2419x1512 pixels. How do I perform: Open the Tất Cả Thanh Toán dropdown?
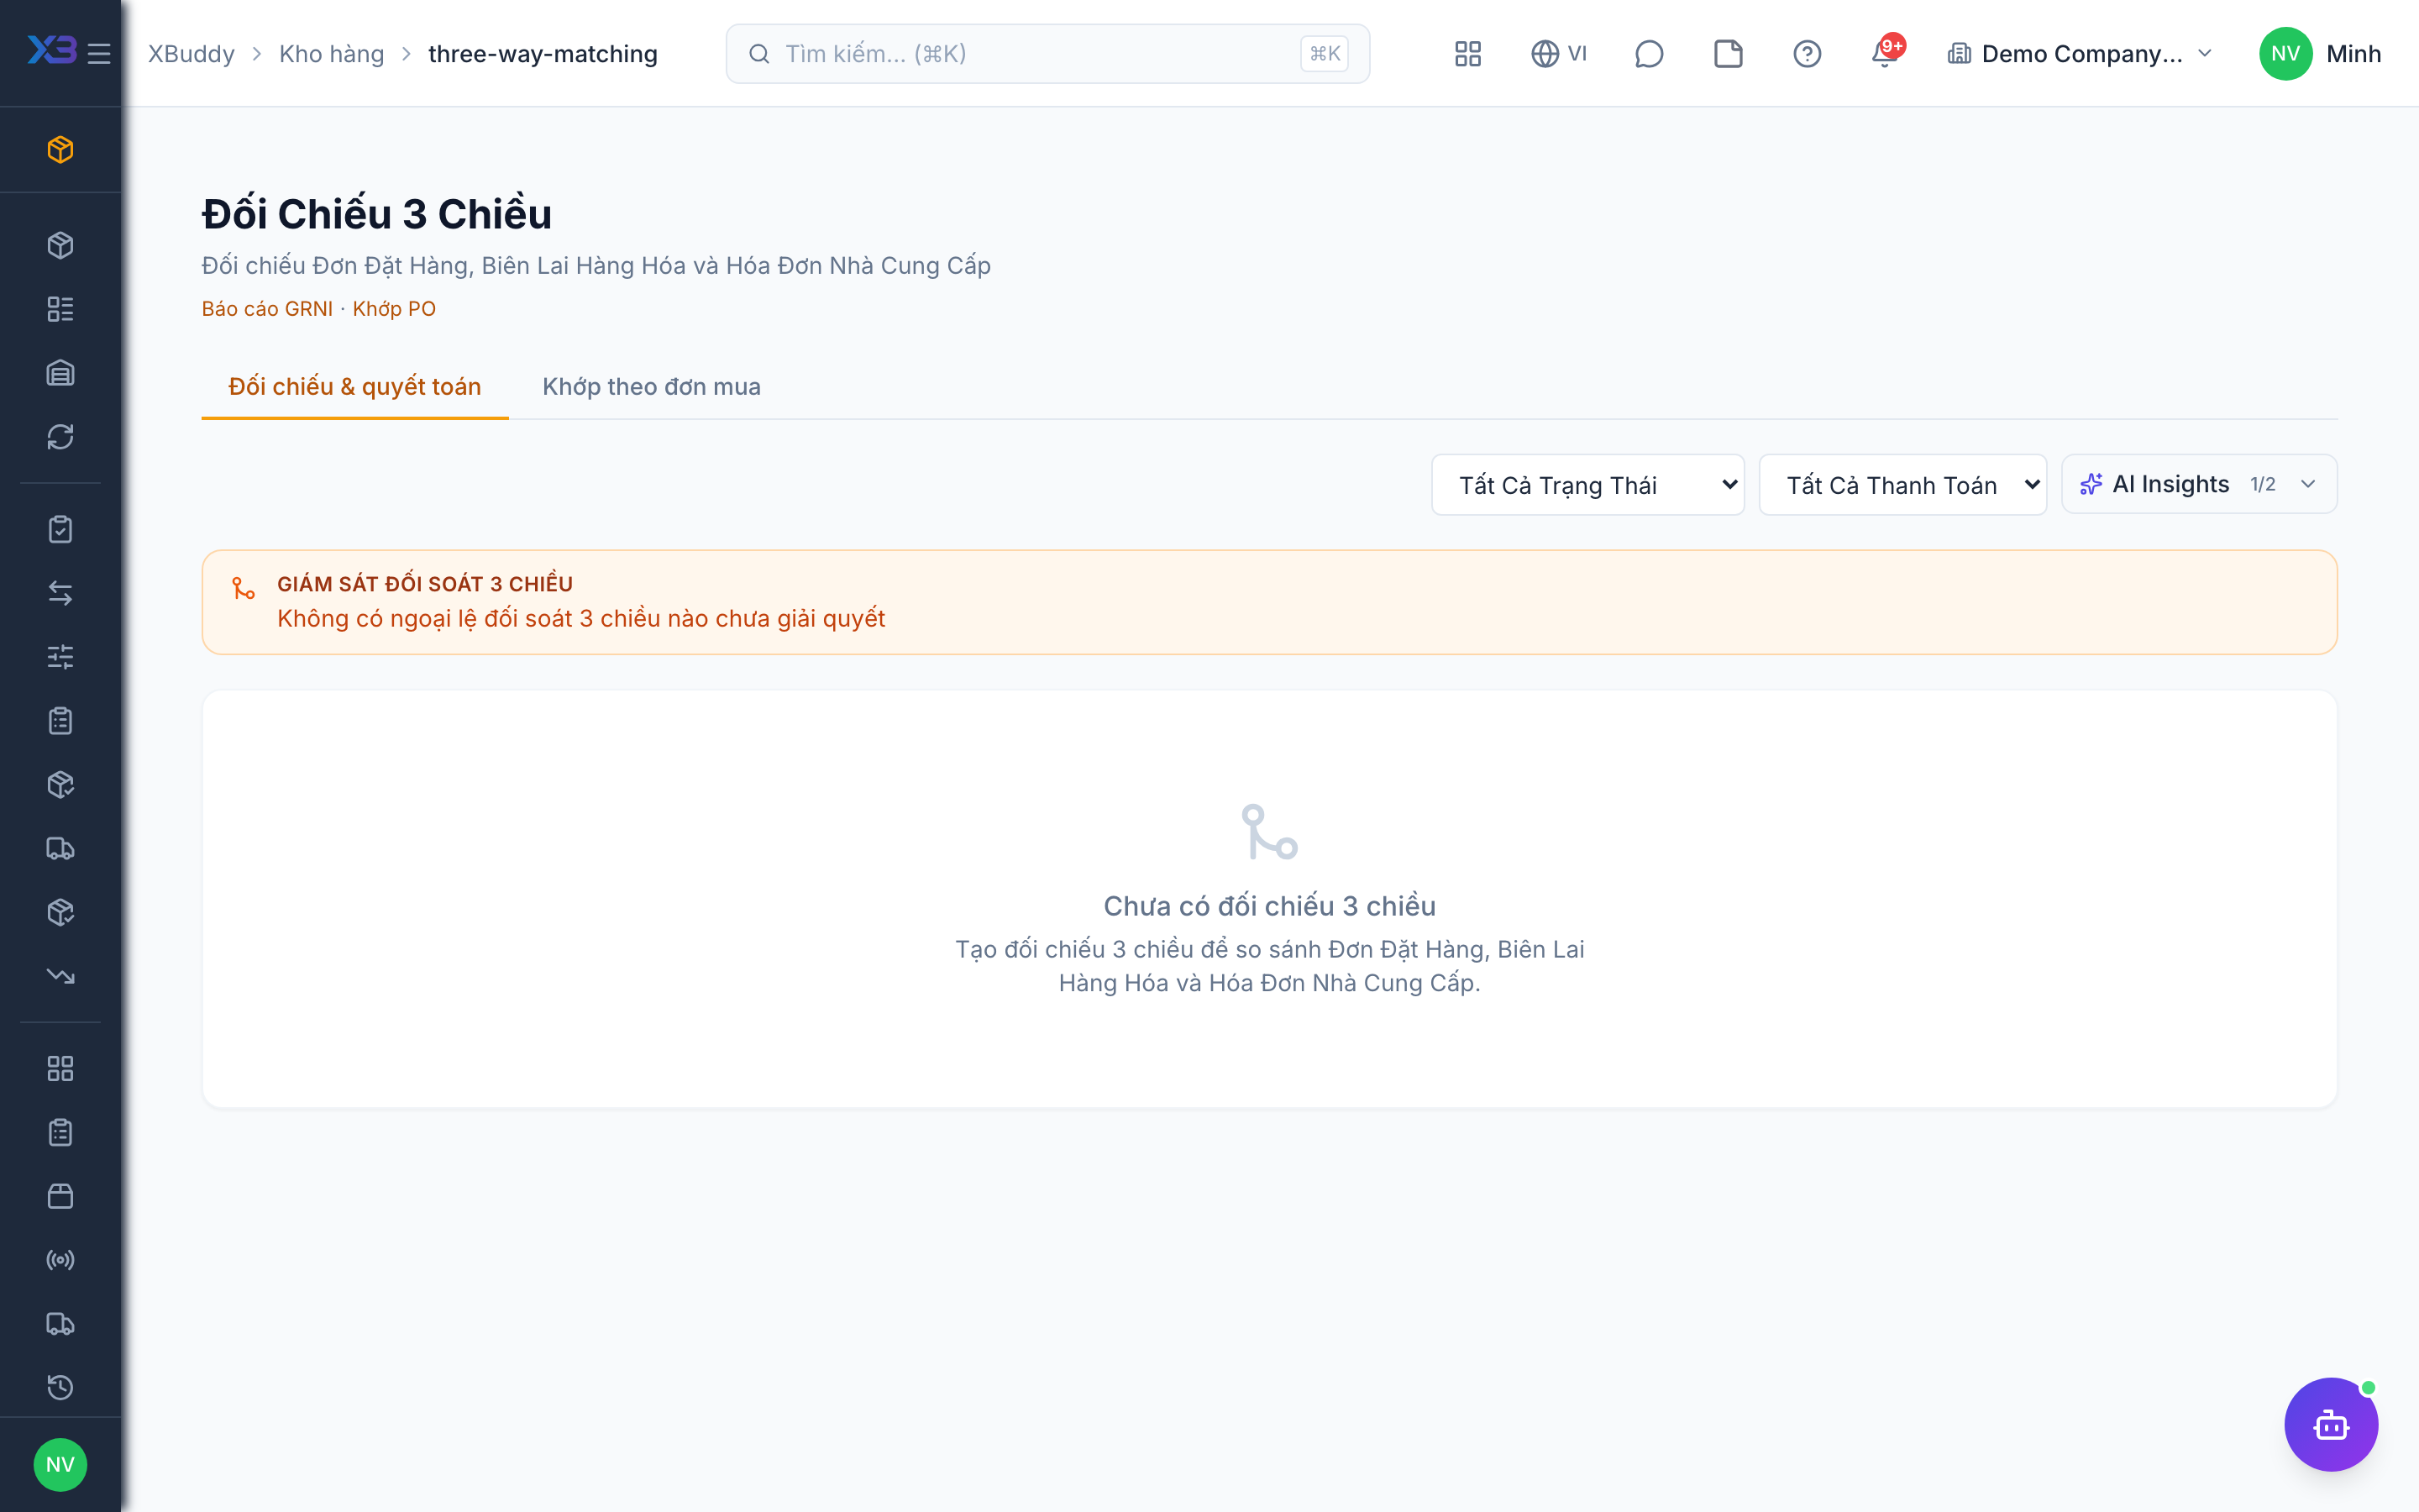(1902, 485)
